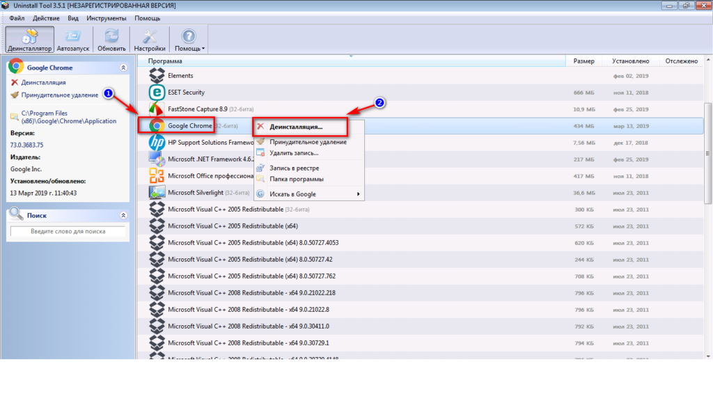713x401 pixels.
Task: Open the Помощь dropdown in toolbar
Action: coord(189,40)
